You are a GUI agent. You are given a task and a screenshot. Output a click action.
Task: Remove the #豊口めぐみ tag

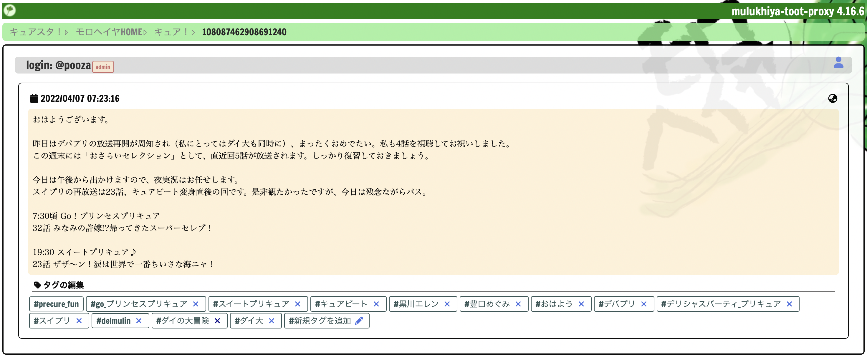pos(518,304)
